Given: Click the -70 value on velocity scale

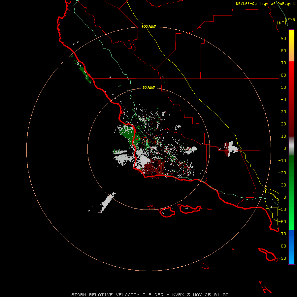Looking at the screenshot, I should [x=282, y=234].
